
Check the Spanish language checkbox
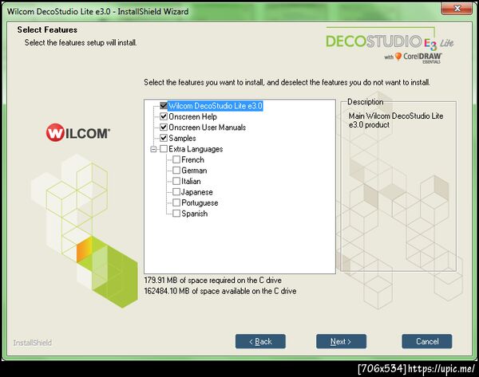pyautogui.click(x=176, y=214)
